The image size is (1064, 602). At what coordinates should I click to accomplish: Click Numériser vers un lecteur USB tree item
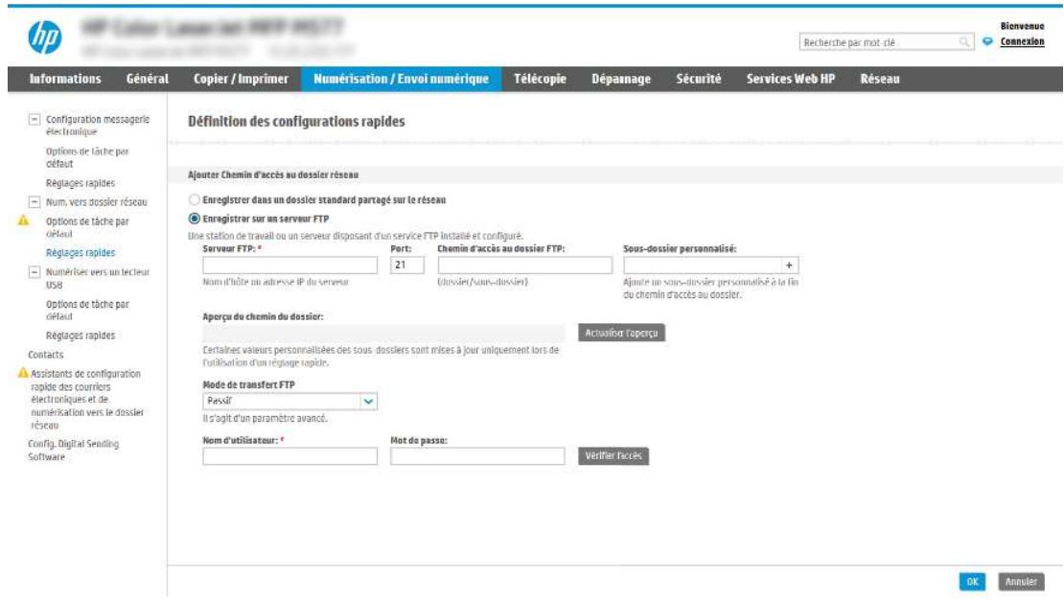pos(97,278)
